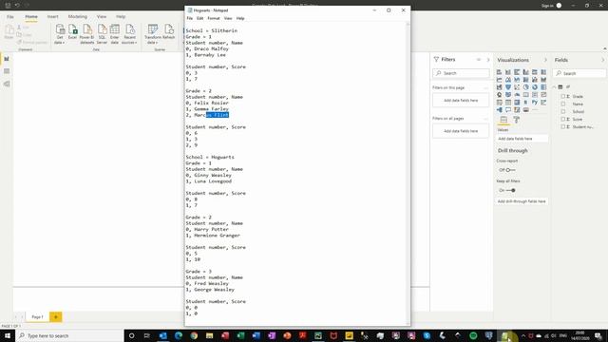Open Filters on all pages options ellipsis
The image size is (608, 342).
coord(486,119)
